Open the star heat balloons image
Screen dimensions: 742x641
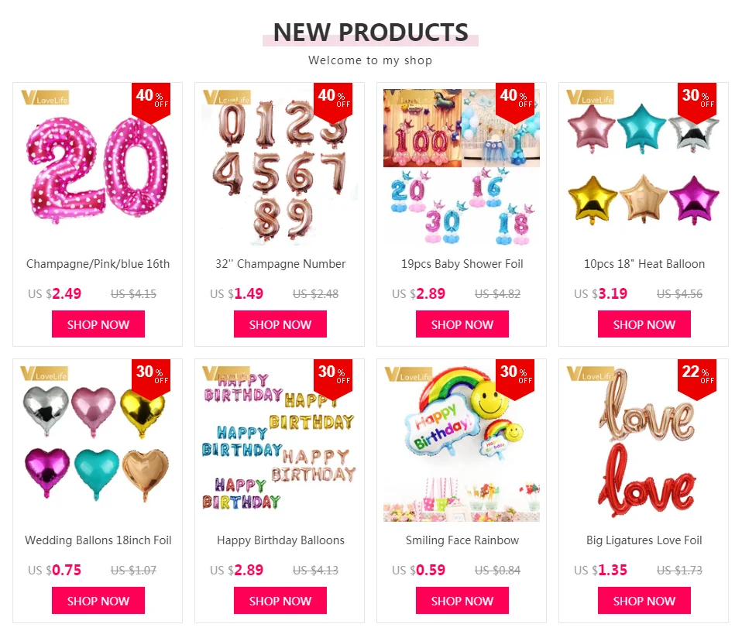[644, 167]
